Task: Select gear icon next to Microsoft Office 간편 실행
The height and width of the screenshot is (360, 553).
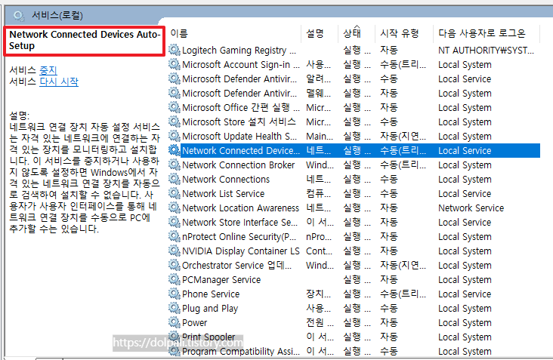Action: 175,107
